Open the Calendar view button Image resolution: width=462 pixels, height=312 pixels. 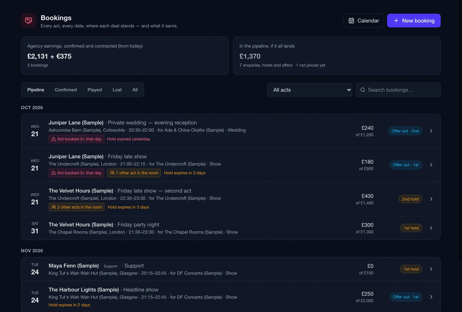pos(363,21)
